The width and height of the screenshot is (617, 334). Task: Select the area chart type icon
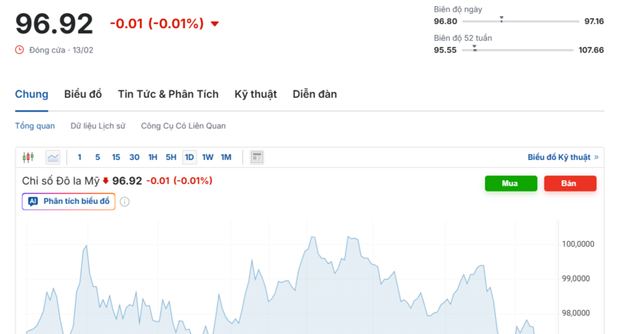(52, 157)
